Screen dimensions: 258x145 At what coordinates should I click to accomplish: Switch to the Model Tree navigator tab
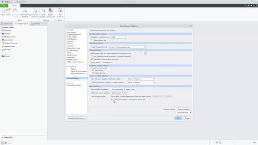click(7, 24)
